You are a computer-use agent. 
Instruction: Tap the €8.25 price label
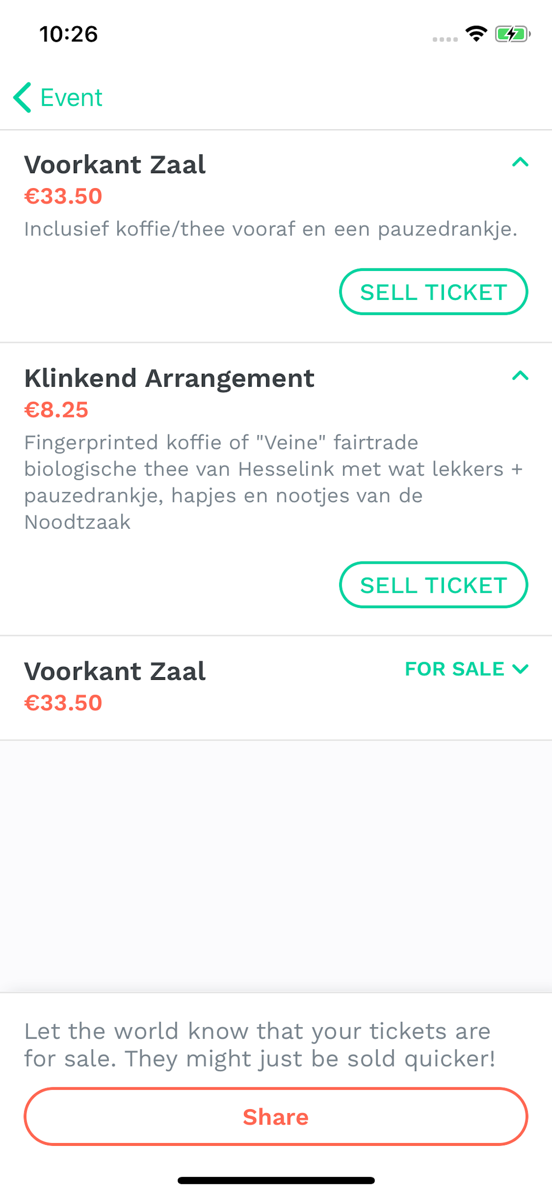pos(56,410)
